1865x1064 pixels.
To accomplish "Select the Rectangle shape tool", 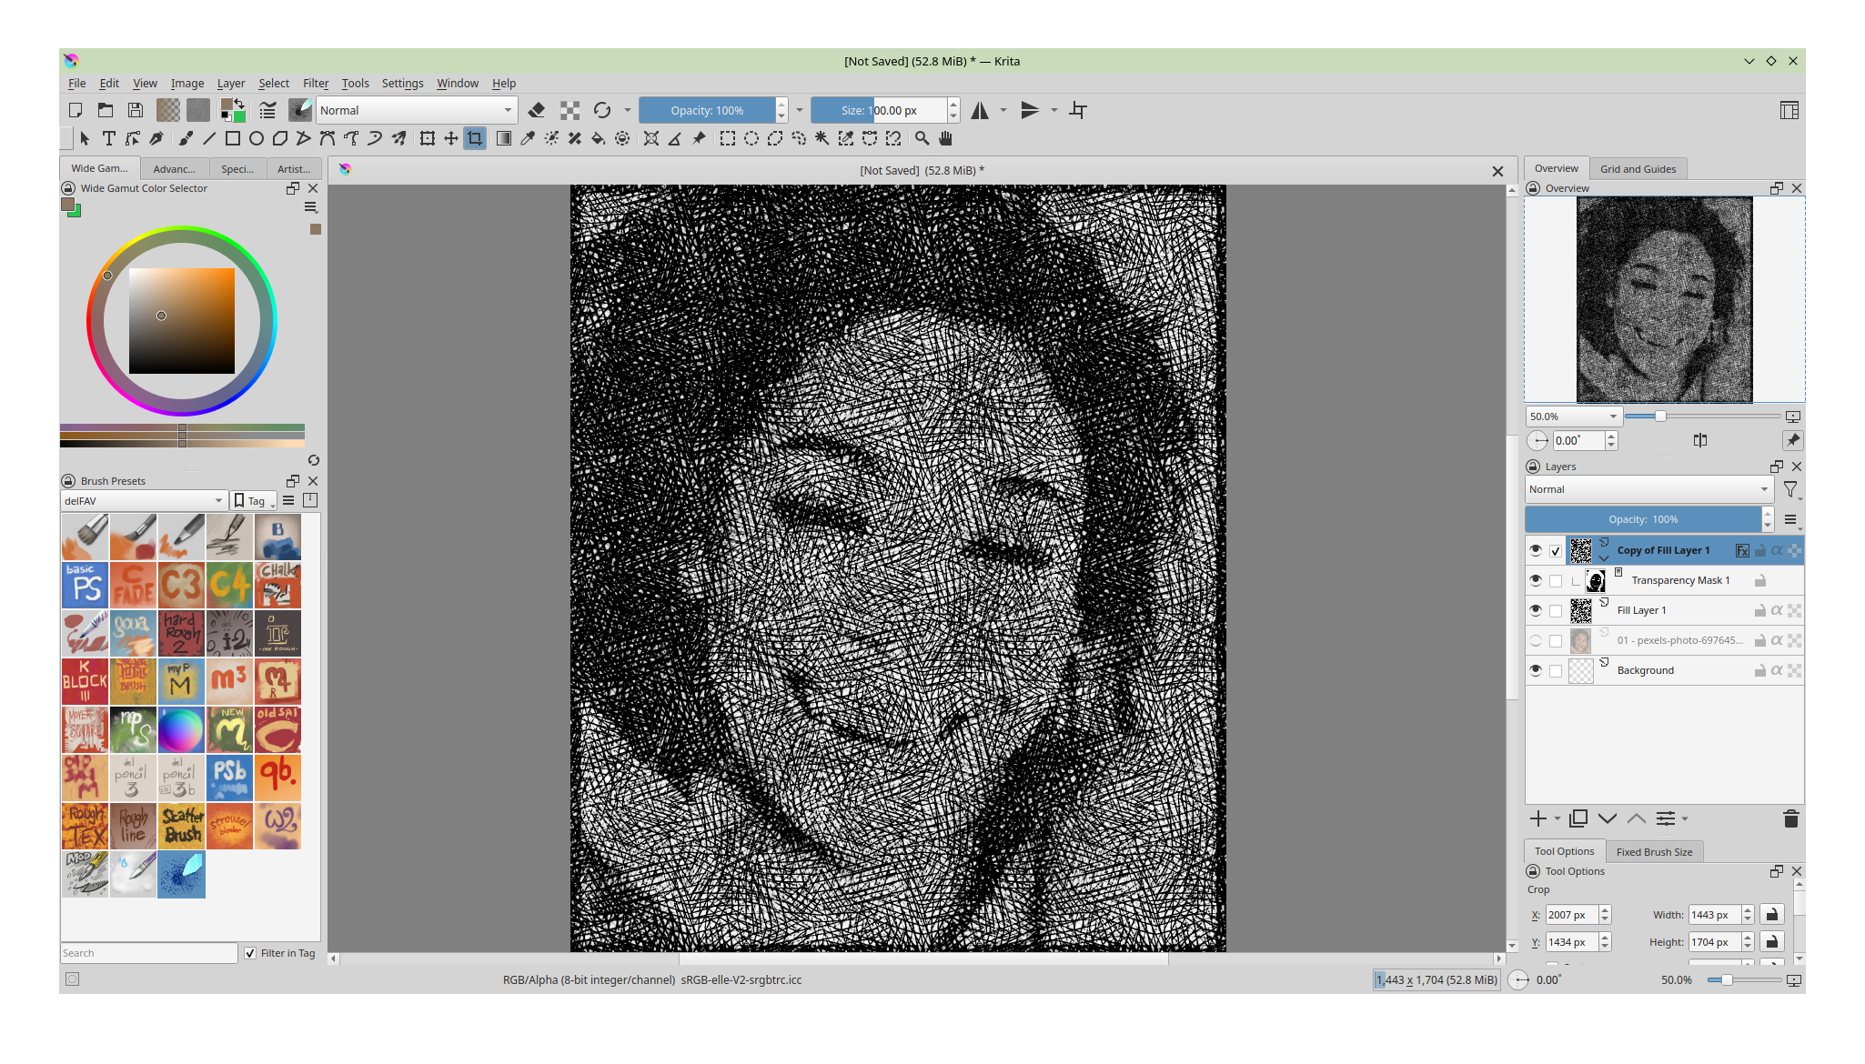I will tap(233, 138).
